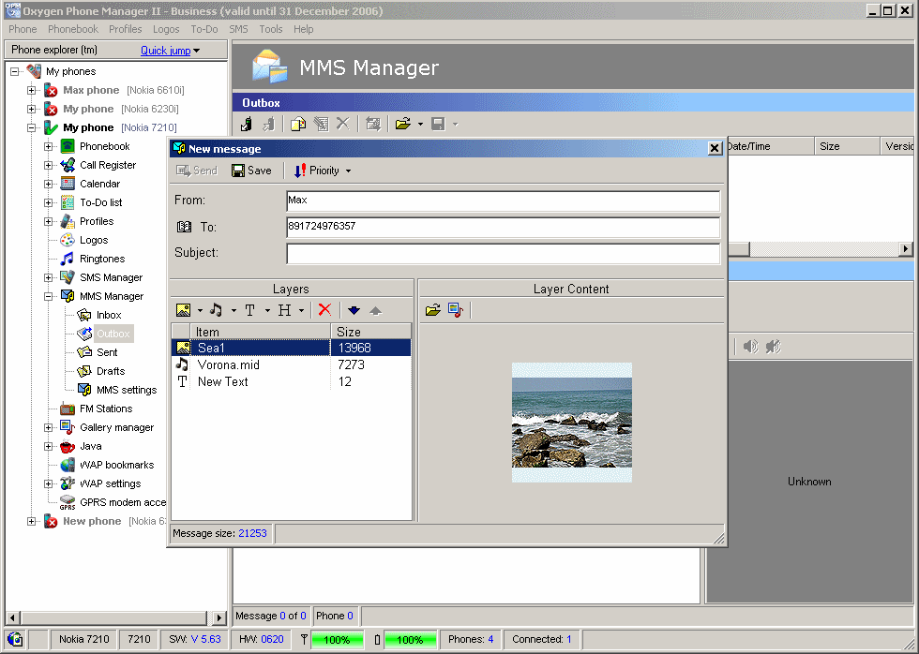Image resolution: width=919 pixels, height=654 pixels.
Task: Move layer up with gray arrow
Action: (376, 310)
